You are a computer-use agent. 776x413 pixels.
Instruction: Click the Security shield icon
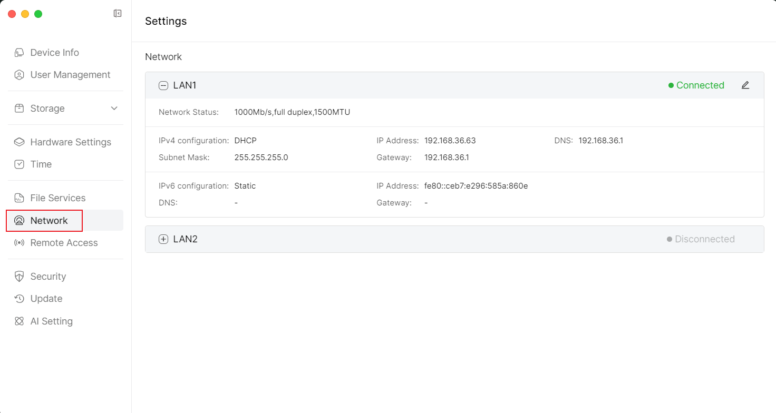click(20, 277)
